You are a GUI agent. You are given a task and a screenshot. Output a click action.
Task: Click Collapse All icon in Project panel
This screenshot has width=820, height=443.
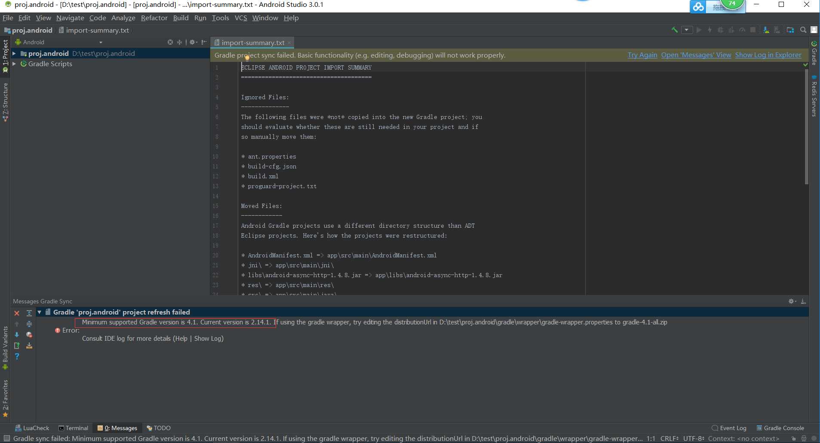pos(179,42)
